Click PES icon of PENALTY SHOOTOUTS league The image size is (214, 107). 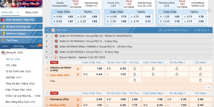coord(56,36)
